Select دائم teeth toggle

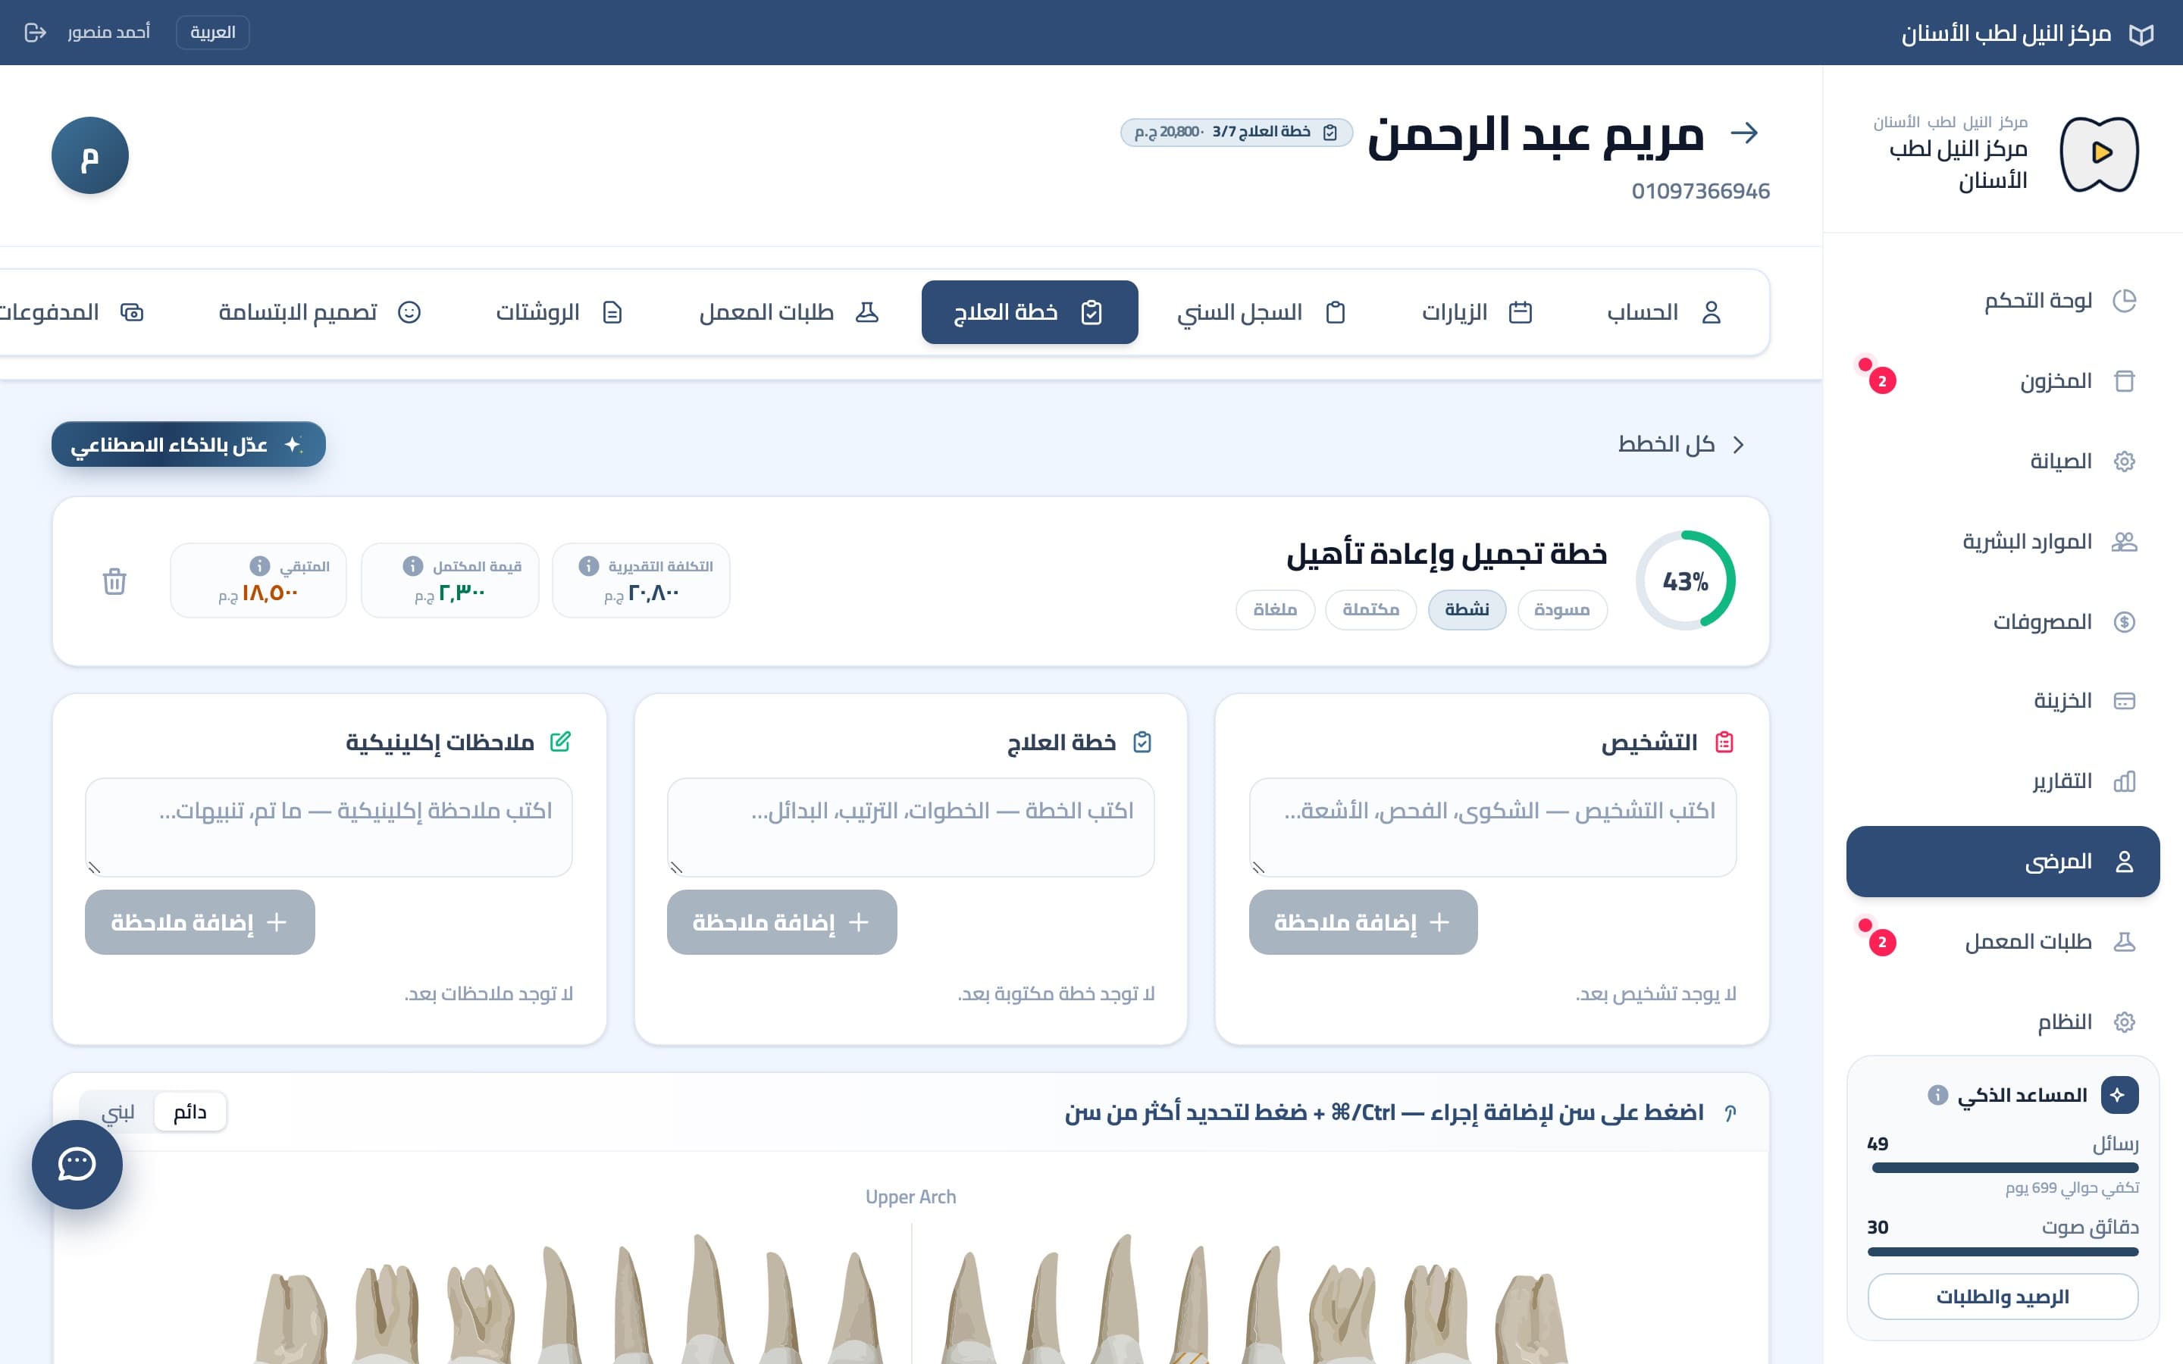point(189,1112)
